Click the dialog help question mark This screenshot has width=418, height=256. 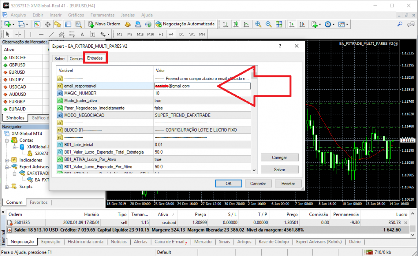280,46
